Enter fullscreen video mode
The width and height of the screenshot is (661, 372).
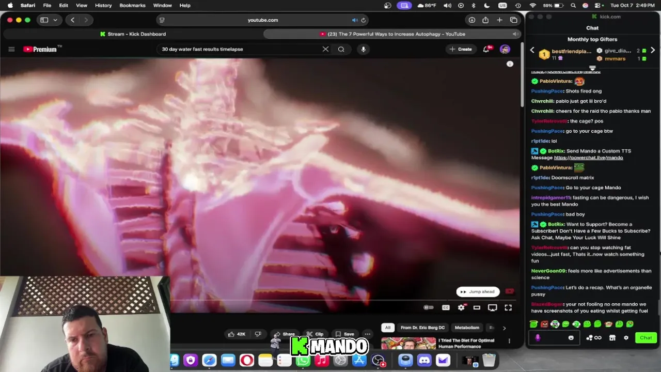[508, 307]
